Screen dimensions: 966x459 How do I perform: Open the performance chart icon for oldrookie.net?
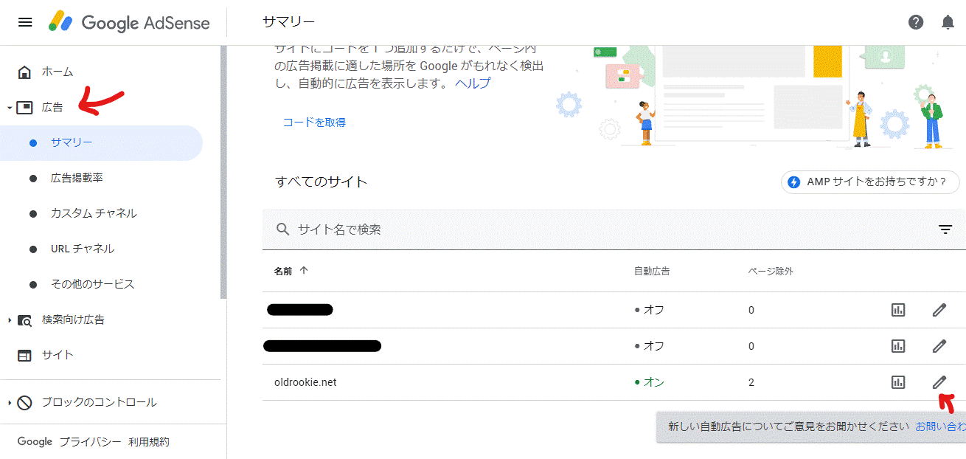(x=898, y=382)
